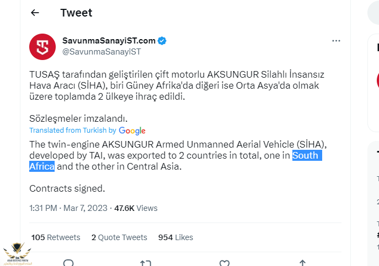379x266 pixels.
Task: Click Translated from Turkish by link
Action: (x=72, y=131)
